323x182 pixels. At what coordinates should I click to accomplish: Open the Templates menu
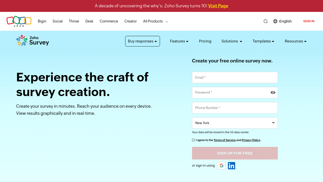click(263, 41)
